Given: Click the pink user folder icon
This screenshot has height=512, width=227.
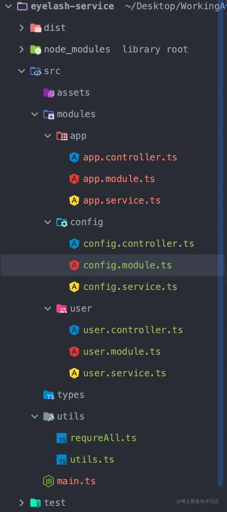Looking at the screenshot, I should tap(62, 308).
